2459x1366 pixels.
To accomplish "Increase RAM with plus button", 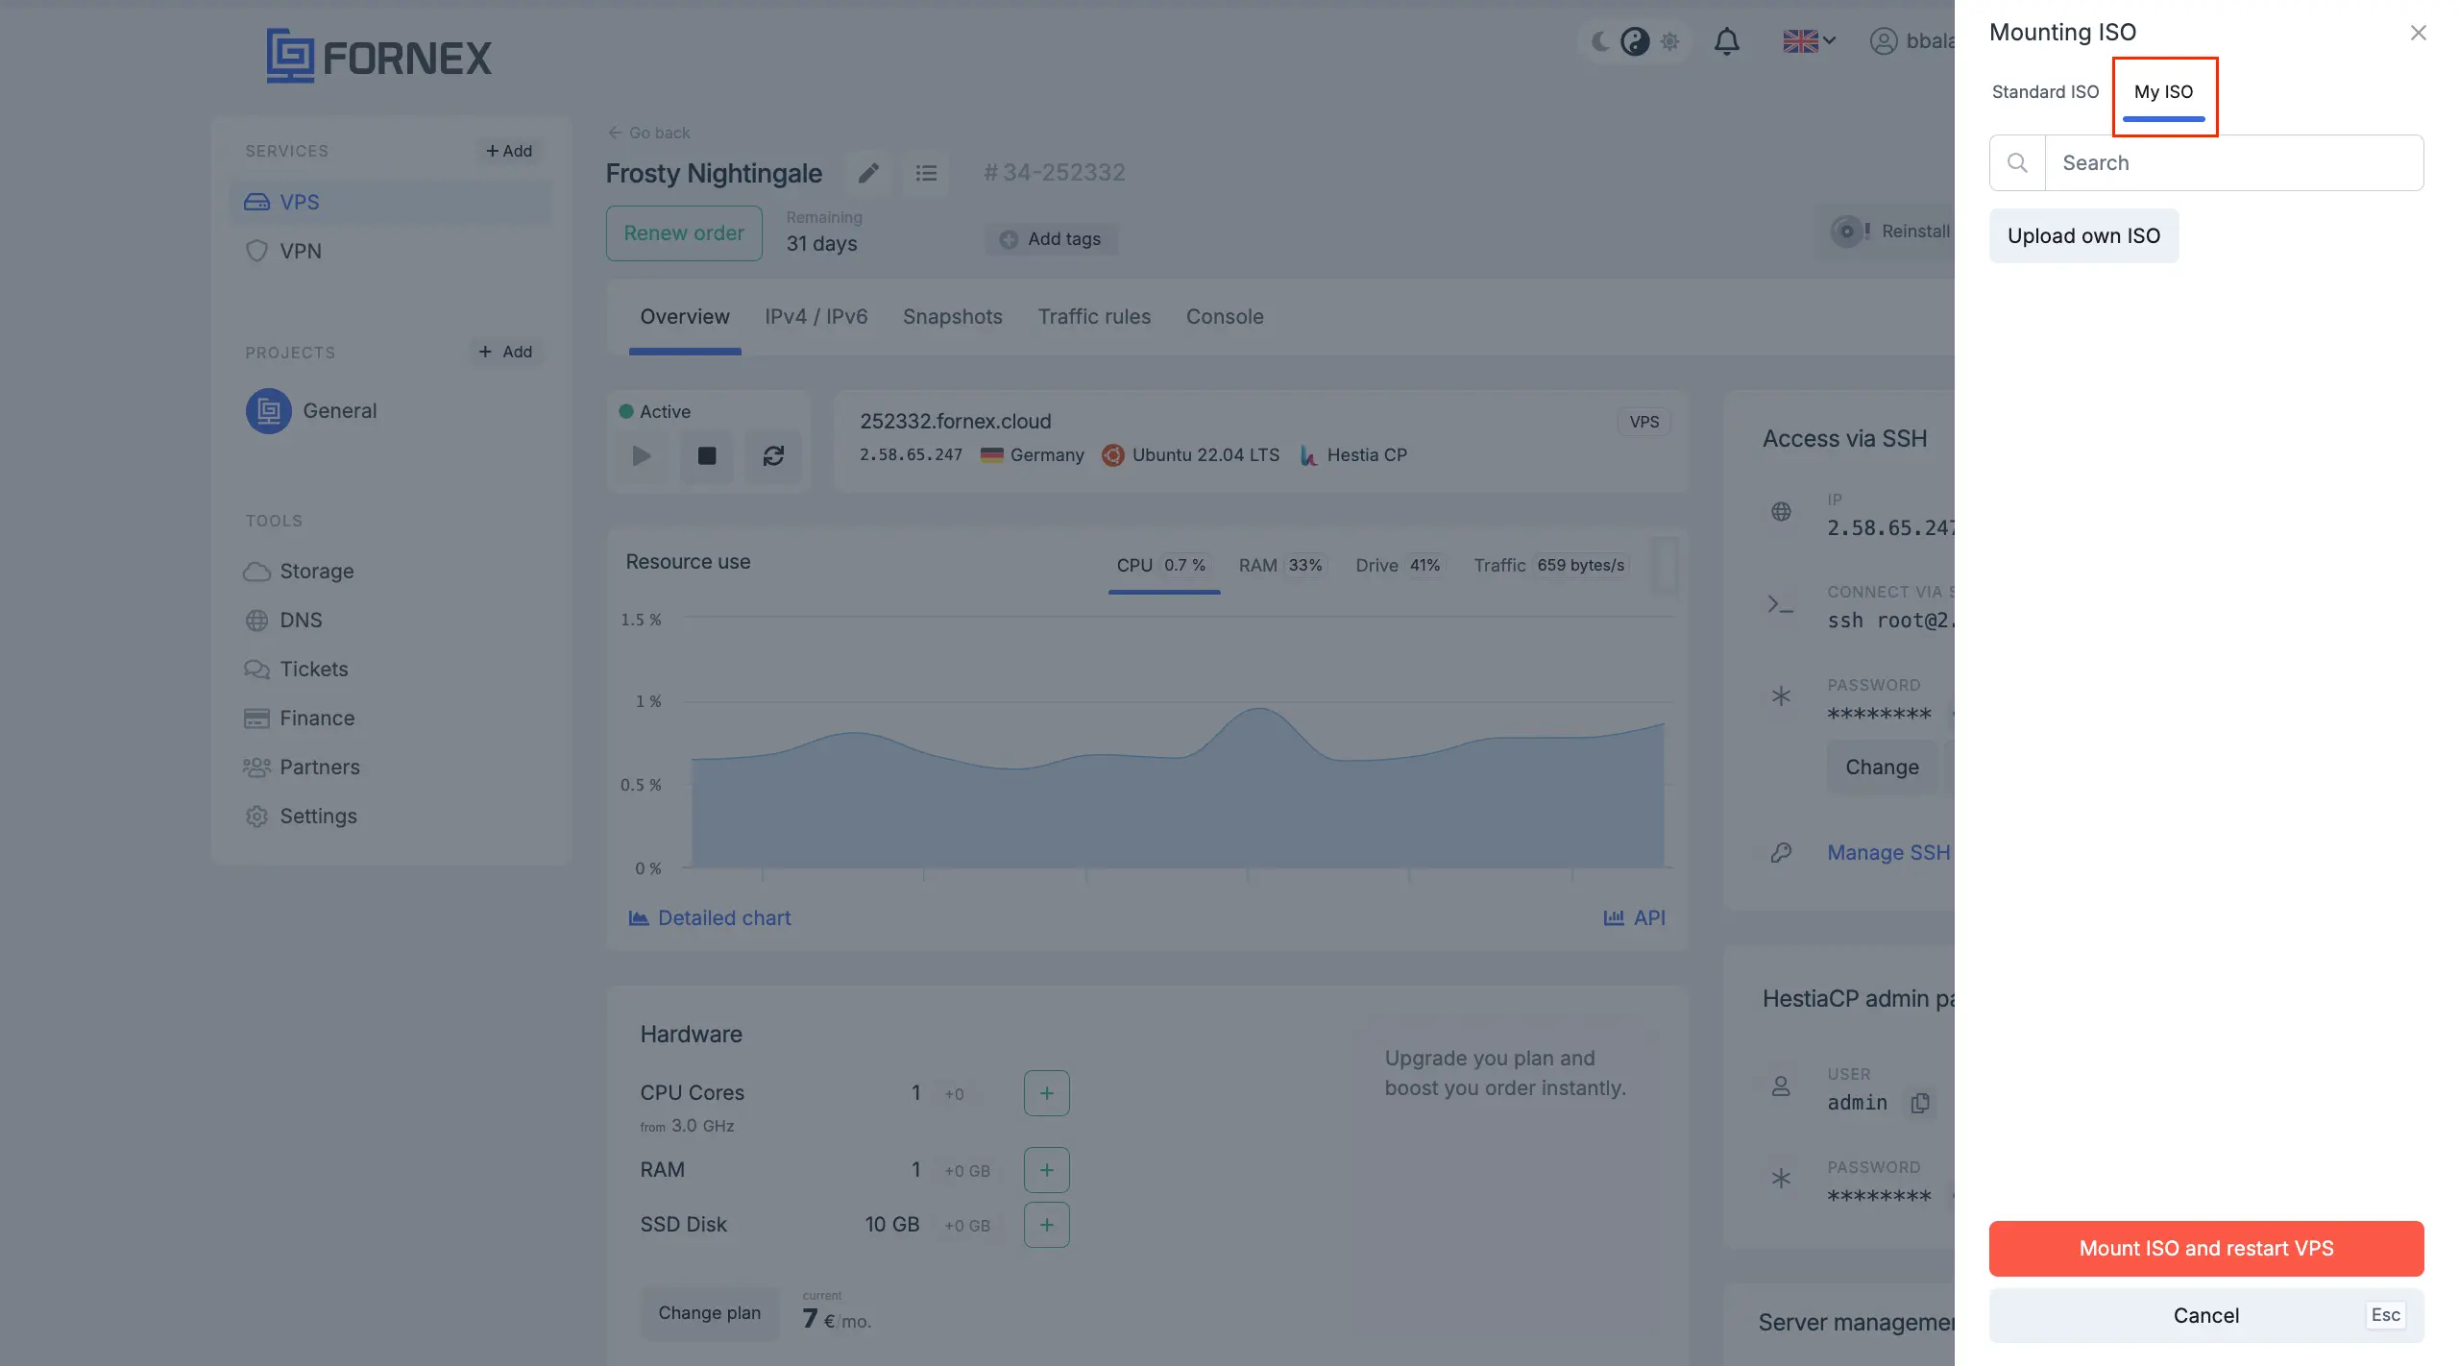I will tap(1046, 1170).
